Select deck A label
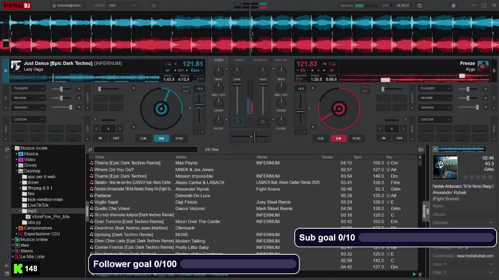 [x=5, y=71]
